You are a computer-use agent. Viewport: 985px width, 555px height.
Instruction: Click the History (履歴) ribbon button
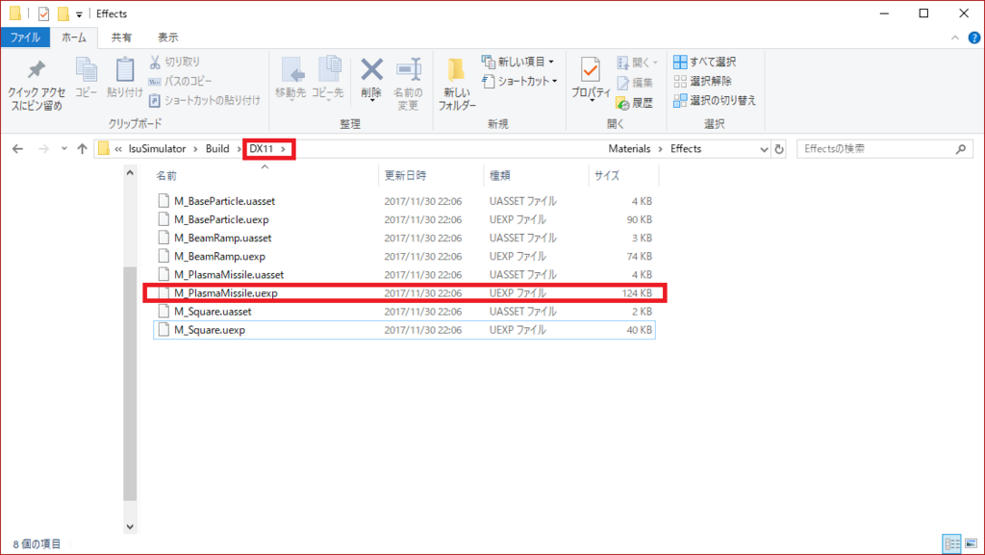[x=635, y=102]
